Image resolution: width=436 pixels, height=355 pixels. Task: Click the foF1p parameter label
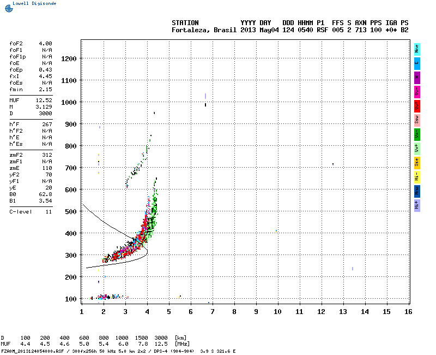pos(17,57)
